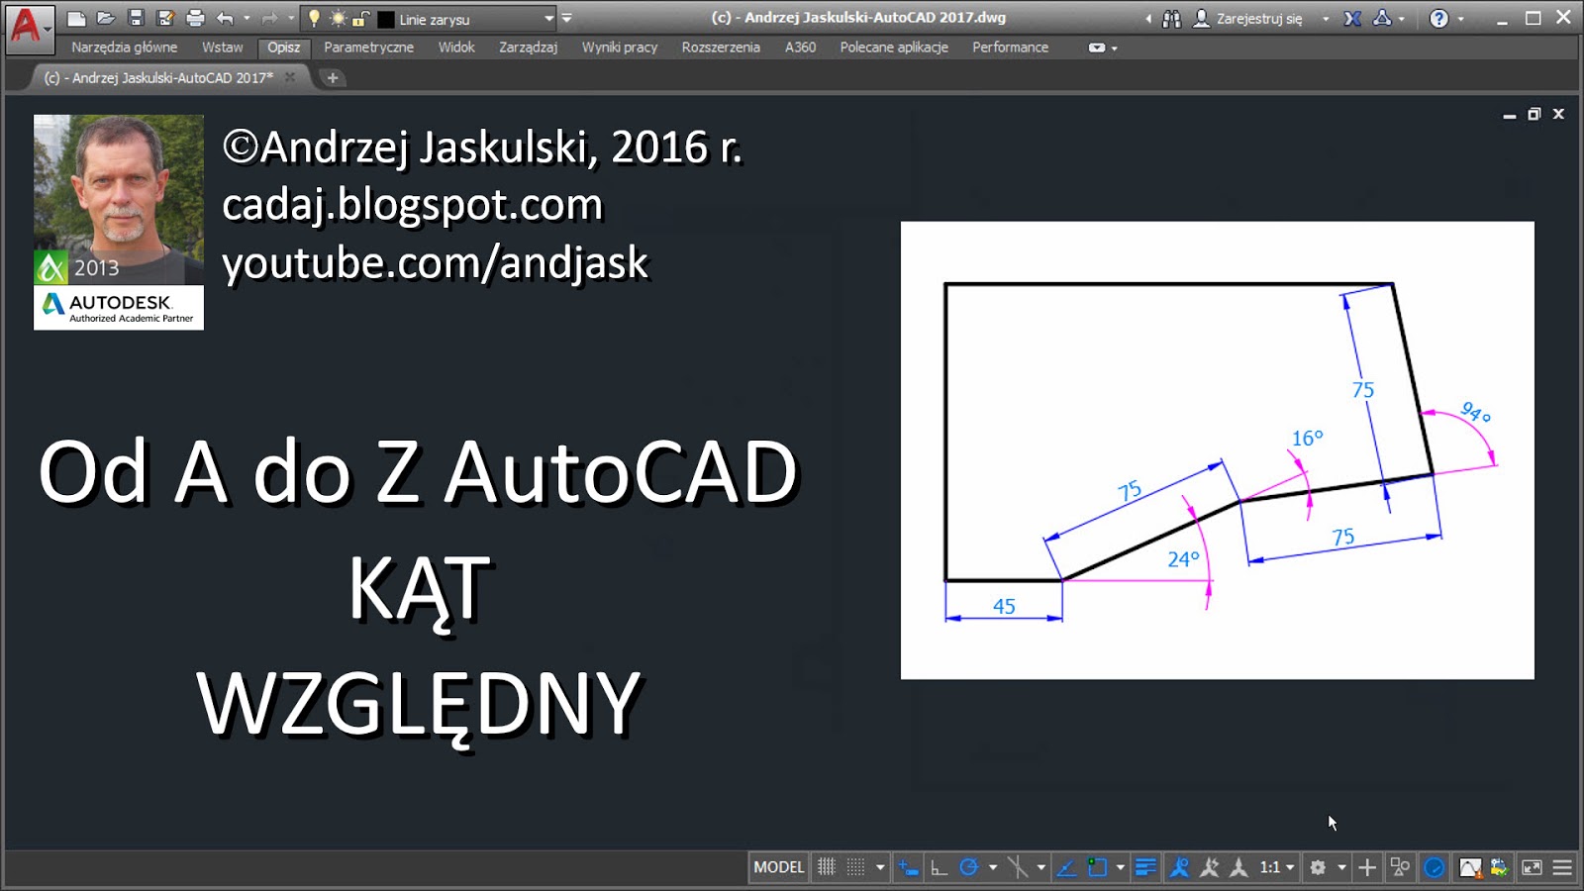Toggle lineweight display icon

pyautogui.click(x=1145, y=867)
